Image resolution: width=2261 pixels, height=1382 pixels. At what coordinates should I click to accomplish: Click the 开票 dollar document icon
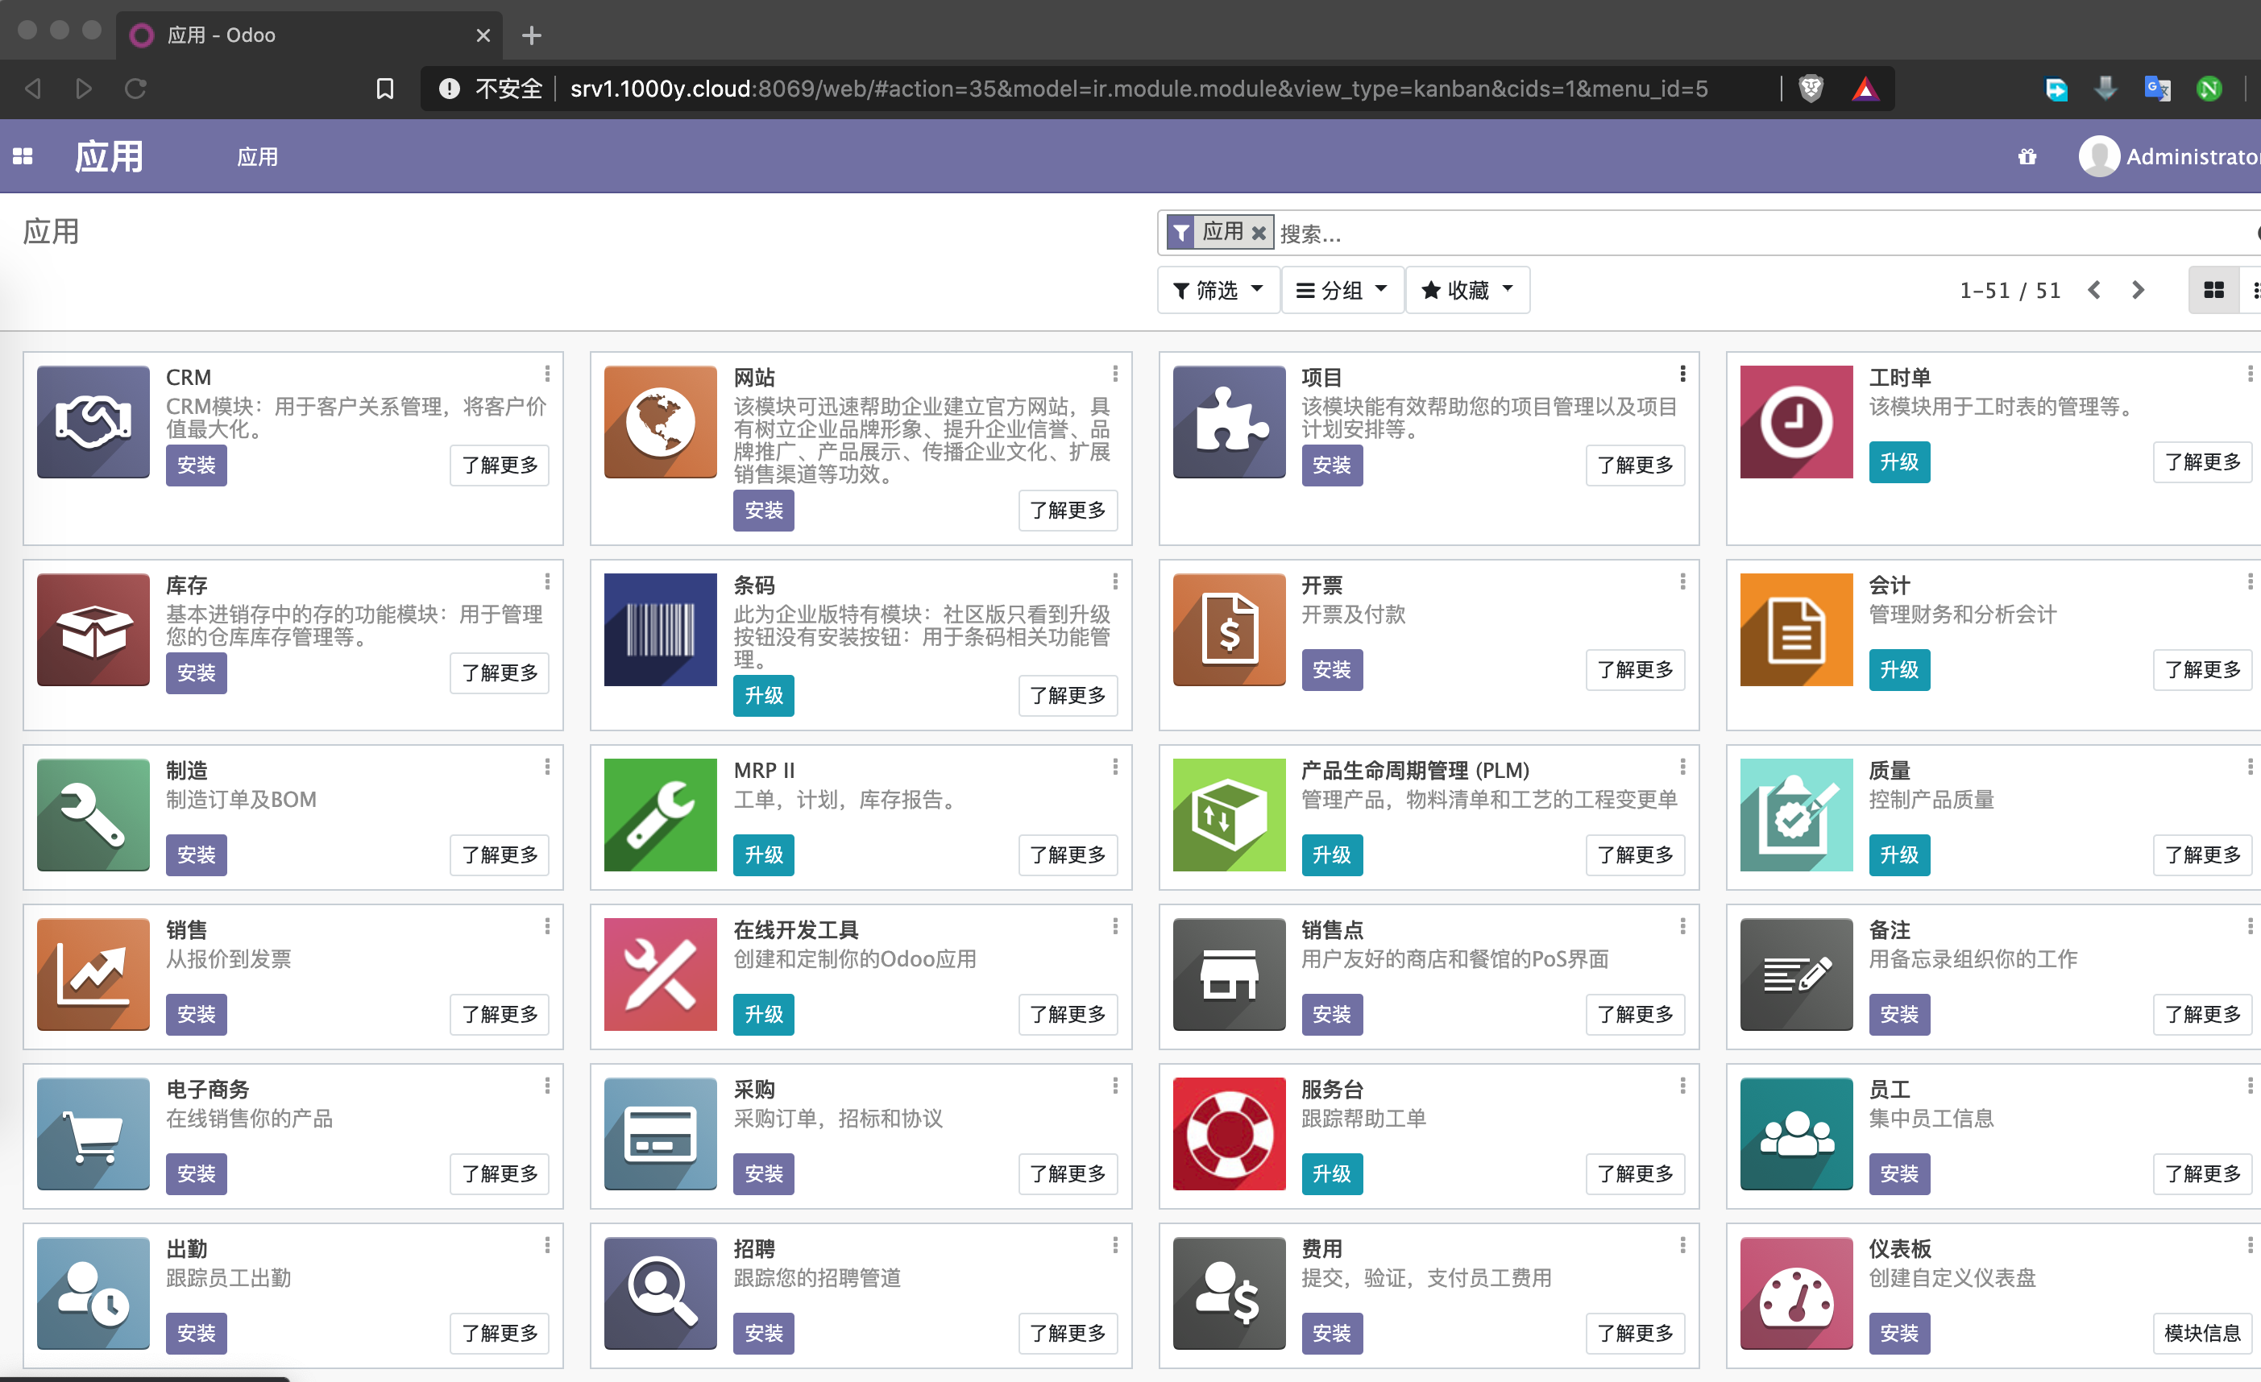tap(1229, 629)
